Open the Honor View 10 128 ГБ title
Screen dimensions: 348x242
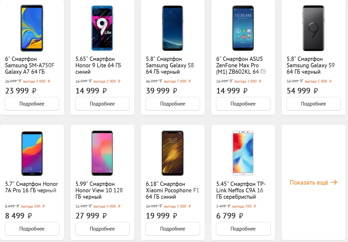click(99, 190)
